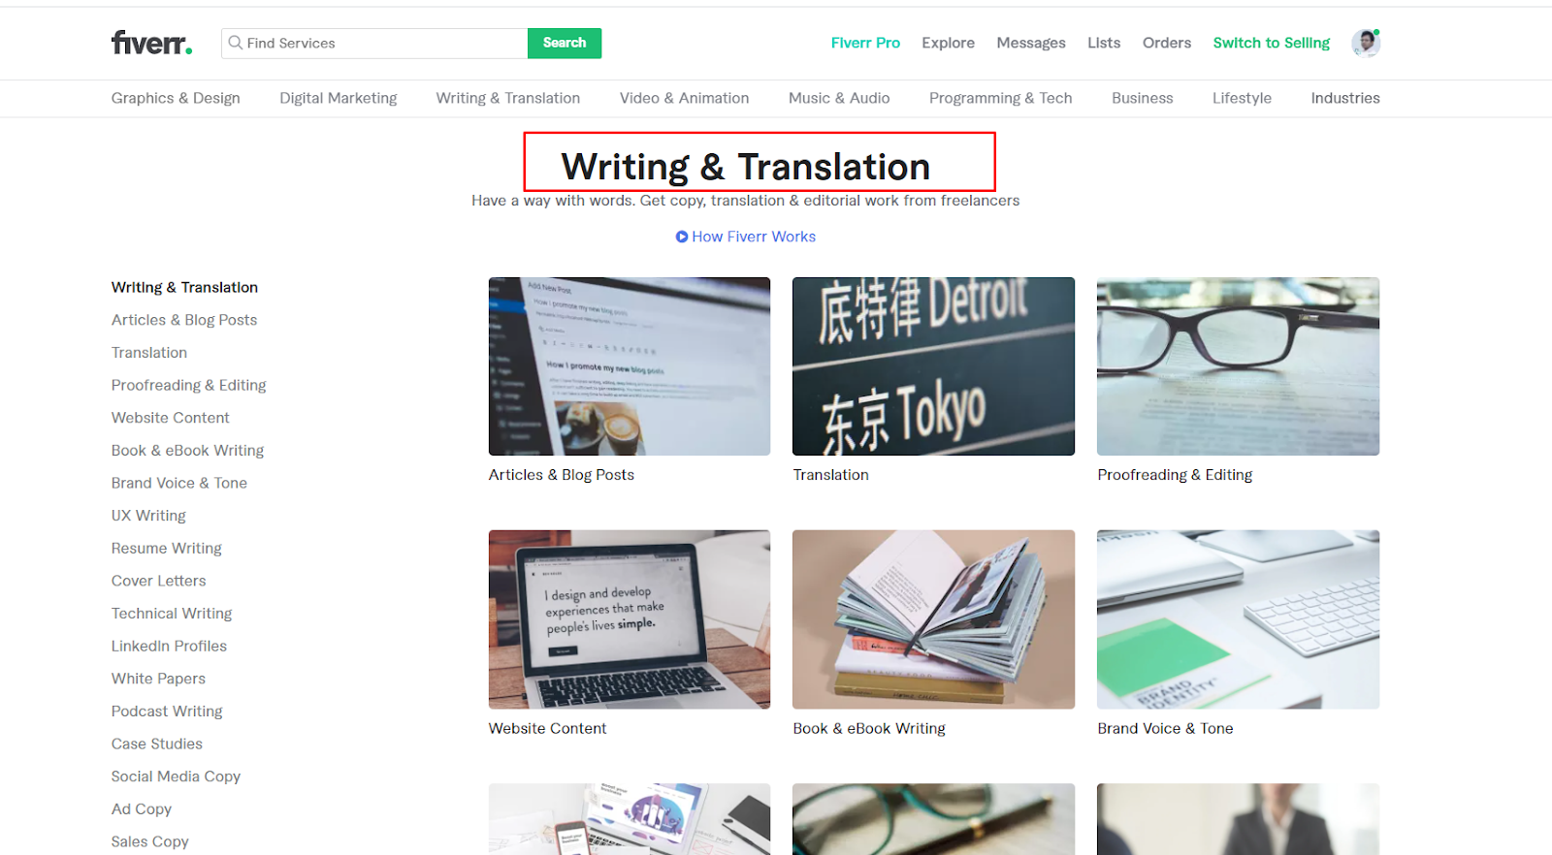Select Social Media Copy in sidebar

point(176,776)
